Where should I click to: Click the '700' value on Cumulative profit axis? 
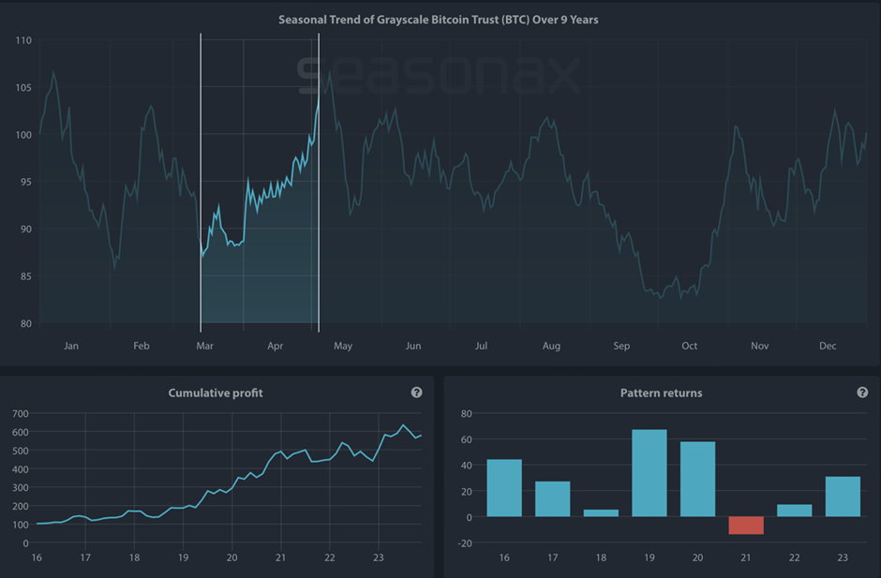tap(21, 413)
